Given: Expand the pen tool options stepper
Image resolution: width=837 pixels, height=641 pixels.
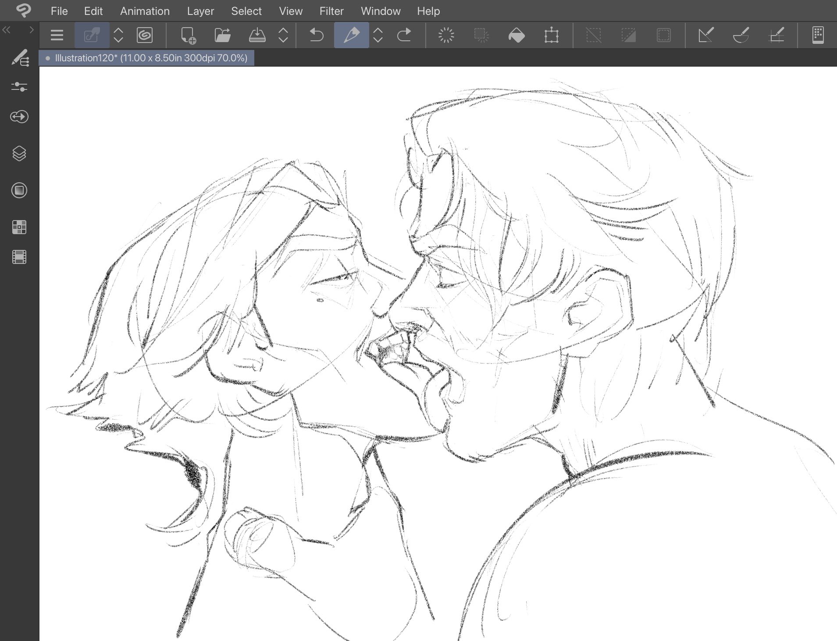Looking at the screenshot, I should click(378, 35).
